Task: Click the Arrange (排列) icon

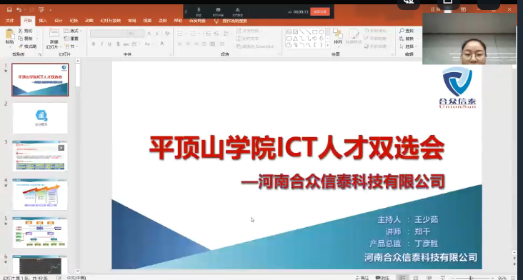Action: pyautogui.click(x=338, y=34)
